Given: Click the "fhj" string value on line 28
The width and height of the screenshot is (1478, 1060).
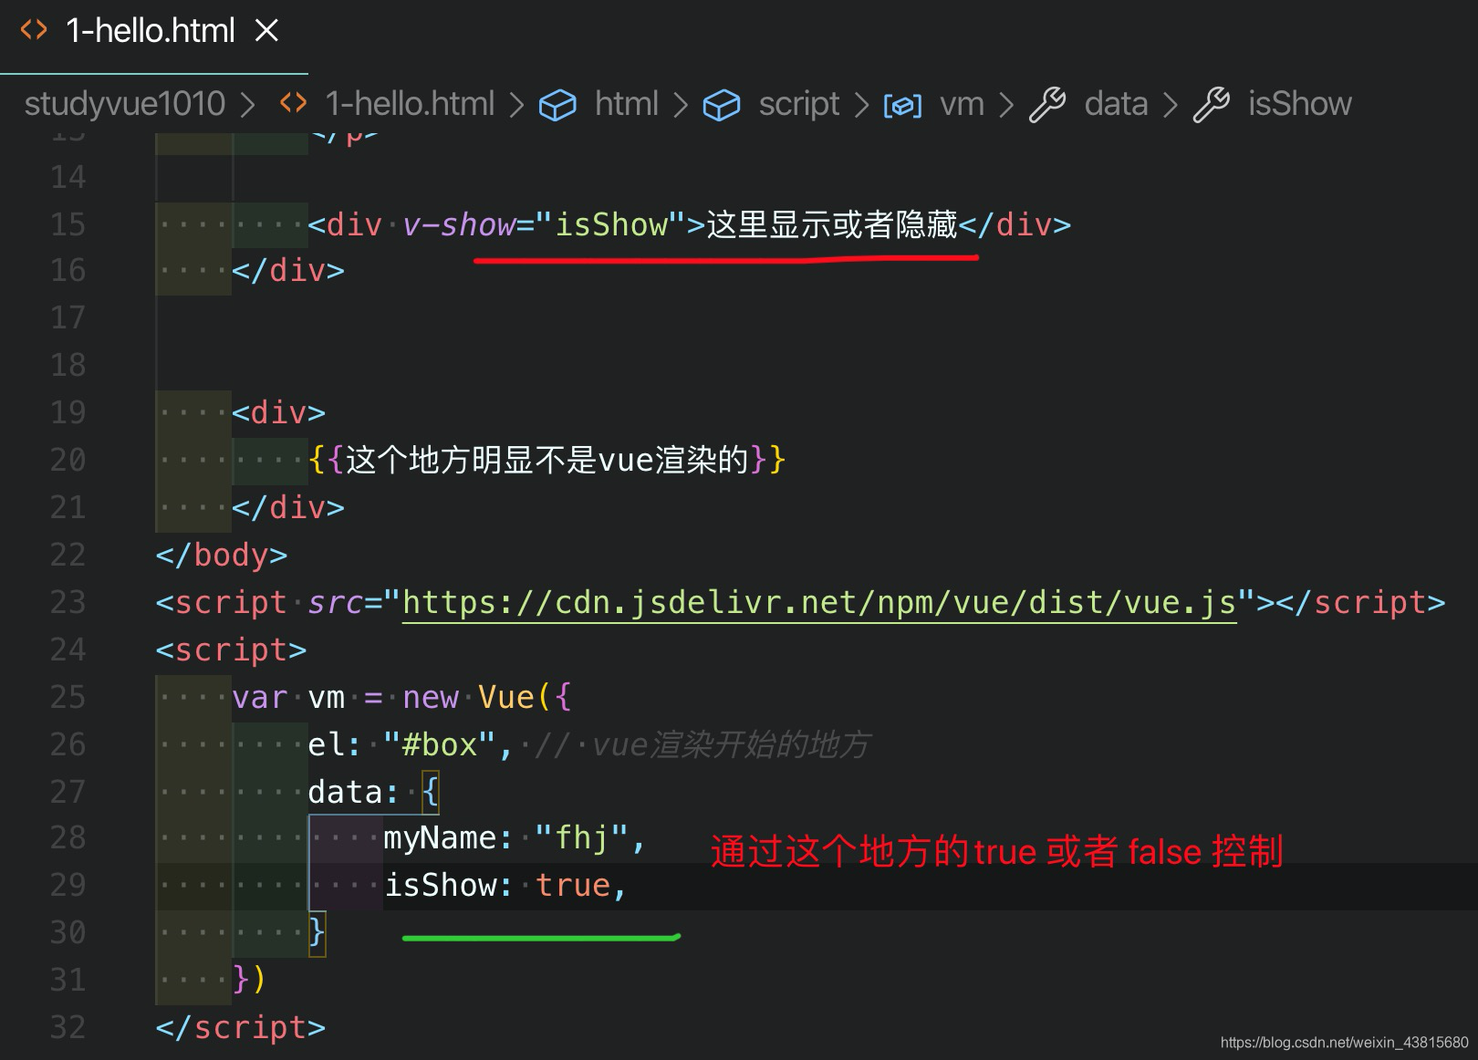Looking at the screenshot, I should click(582, 837).
